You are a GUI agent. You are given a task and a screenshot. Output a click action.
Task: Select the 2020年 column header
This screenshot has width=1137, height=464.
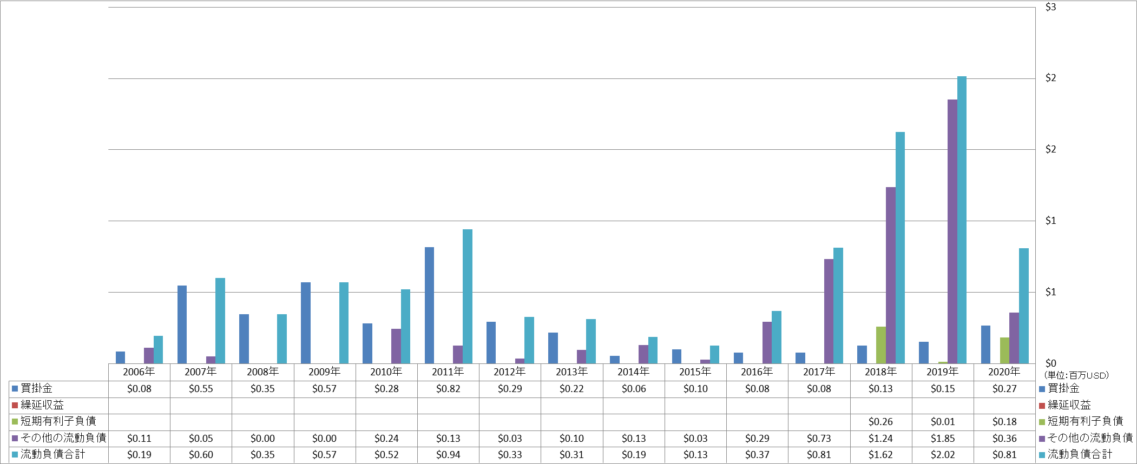(1004, 372)
